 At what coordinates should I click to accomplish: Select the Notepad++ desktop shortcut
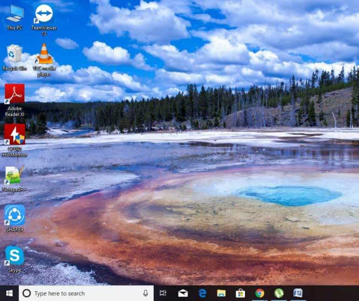click(14, 179)
